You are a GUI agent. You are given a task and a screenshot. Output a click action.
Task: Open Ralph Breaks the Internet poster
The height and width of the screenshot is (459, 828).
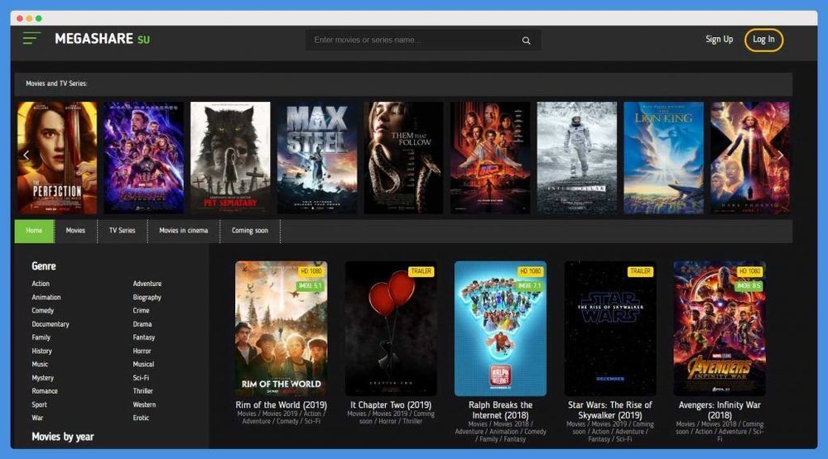pyautogui.click(x=500, y=328)
